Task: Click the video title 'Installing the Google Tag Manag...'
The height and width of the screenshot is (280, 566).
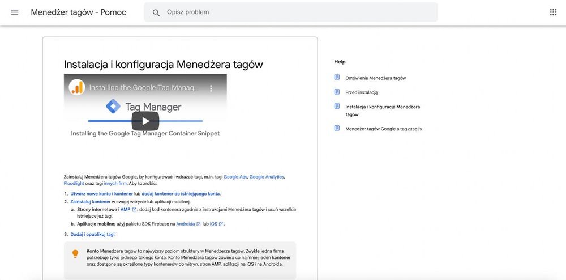Action: point(144,88)
